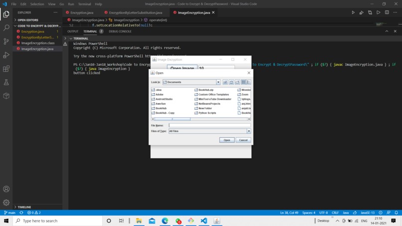Click the Home icon in Open dialog
Viewport: 402px width, 226px height.
click(231, 82)
